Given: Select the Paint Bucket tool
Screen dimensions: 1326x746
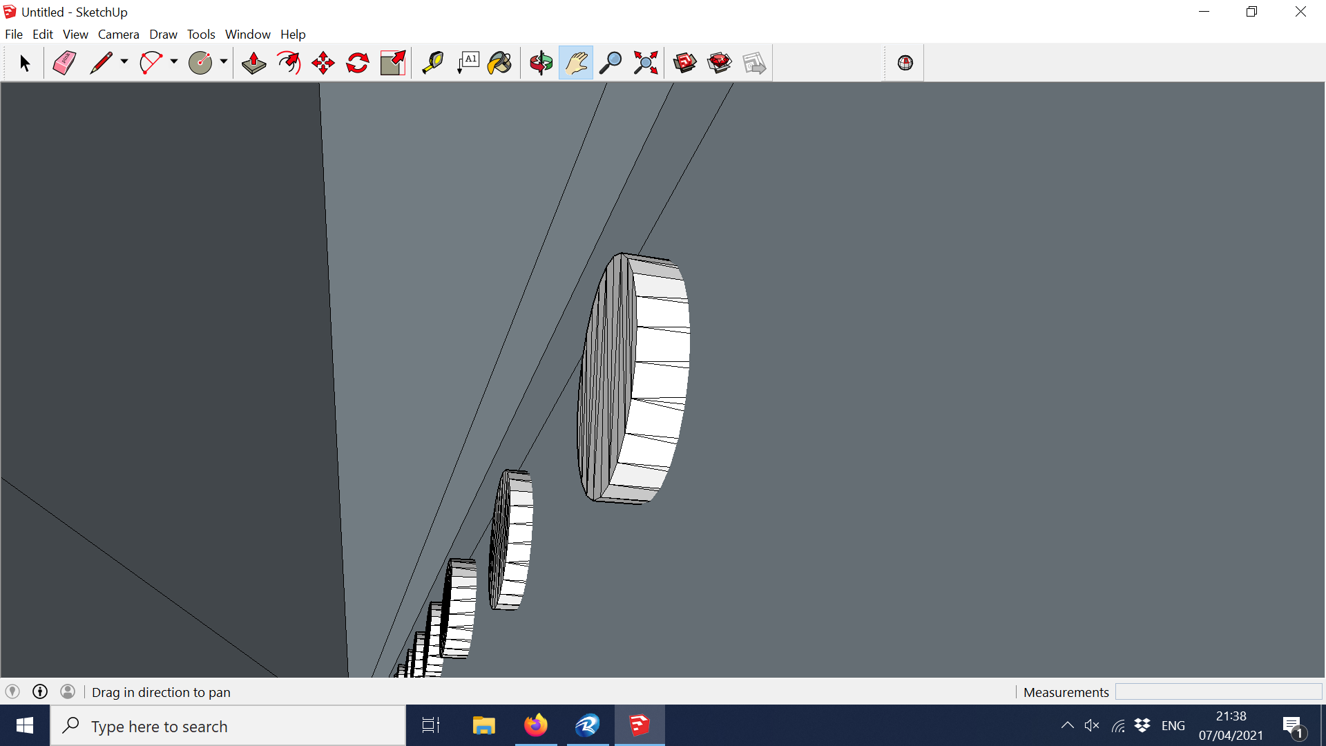Looking at the screenshot, I should pos(499,62).
